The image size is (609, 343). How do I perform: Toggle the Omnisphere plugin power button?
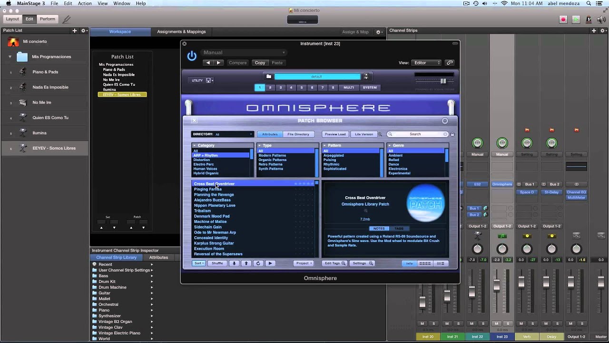(192, 56)
